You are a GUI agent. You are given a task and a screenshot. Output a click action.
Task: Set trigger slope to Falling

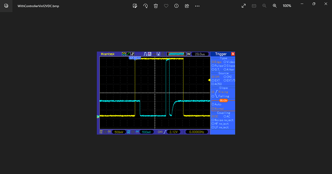(x=220, y=96)
